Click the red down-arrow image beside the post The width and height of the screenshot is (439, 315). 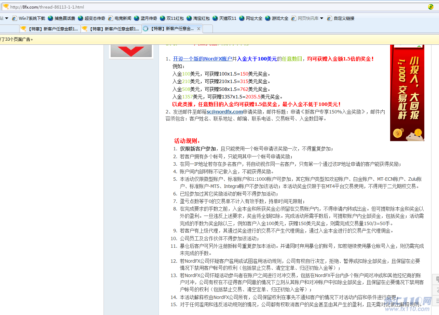[x=131, y=51]
